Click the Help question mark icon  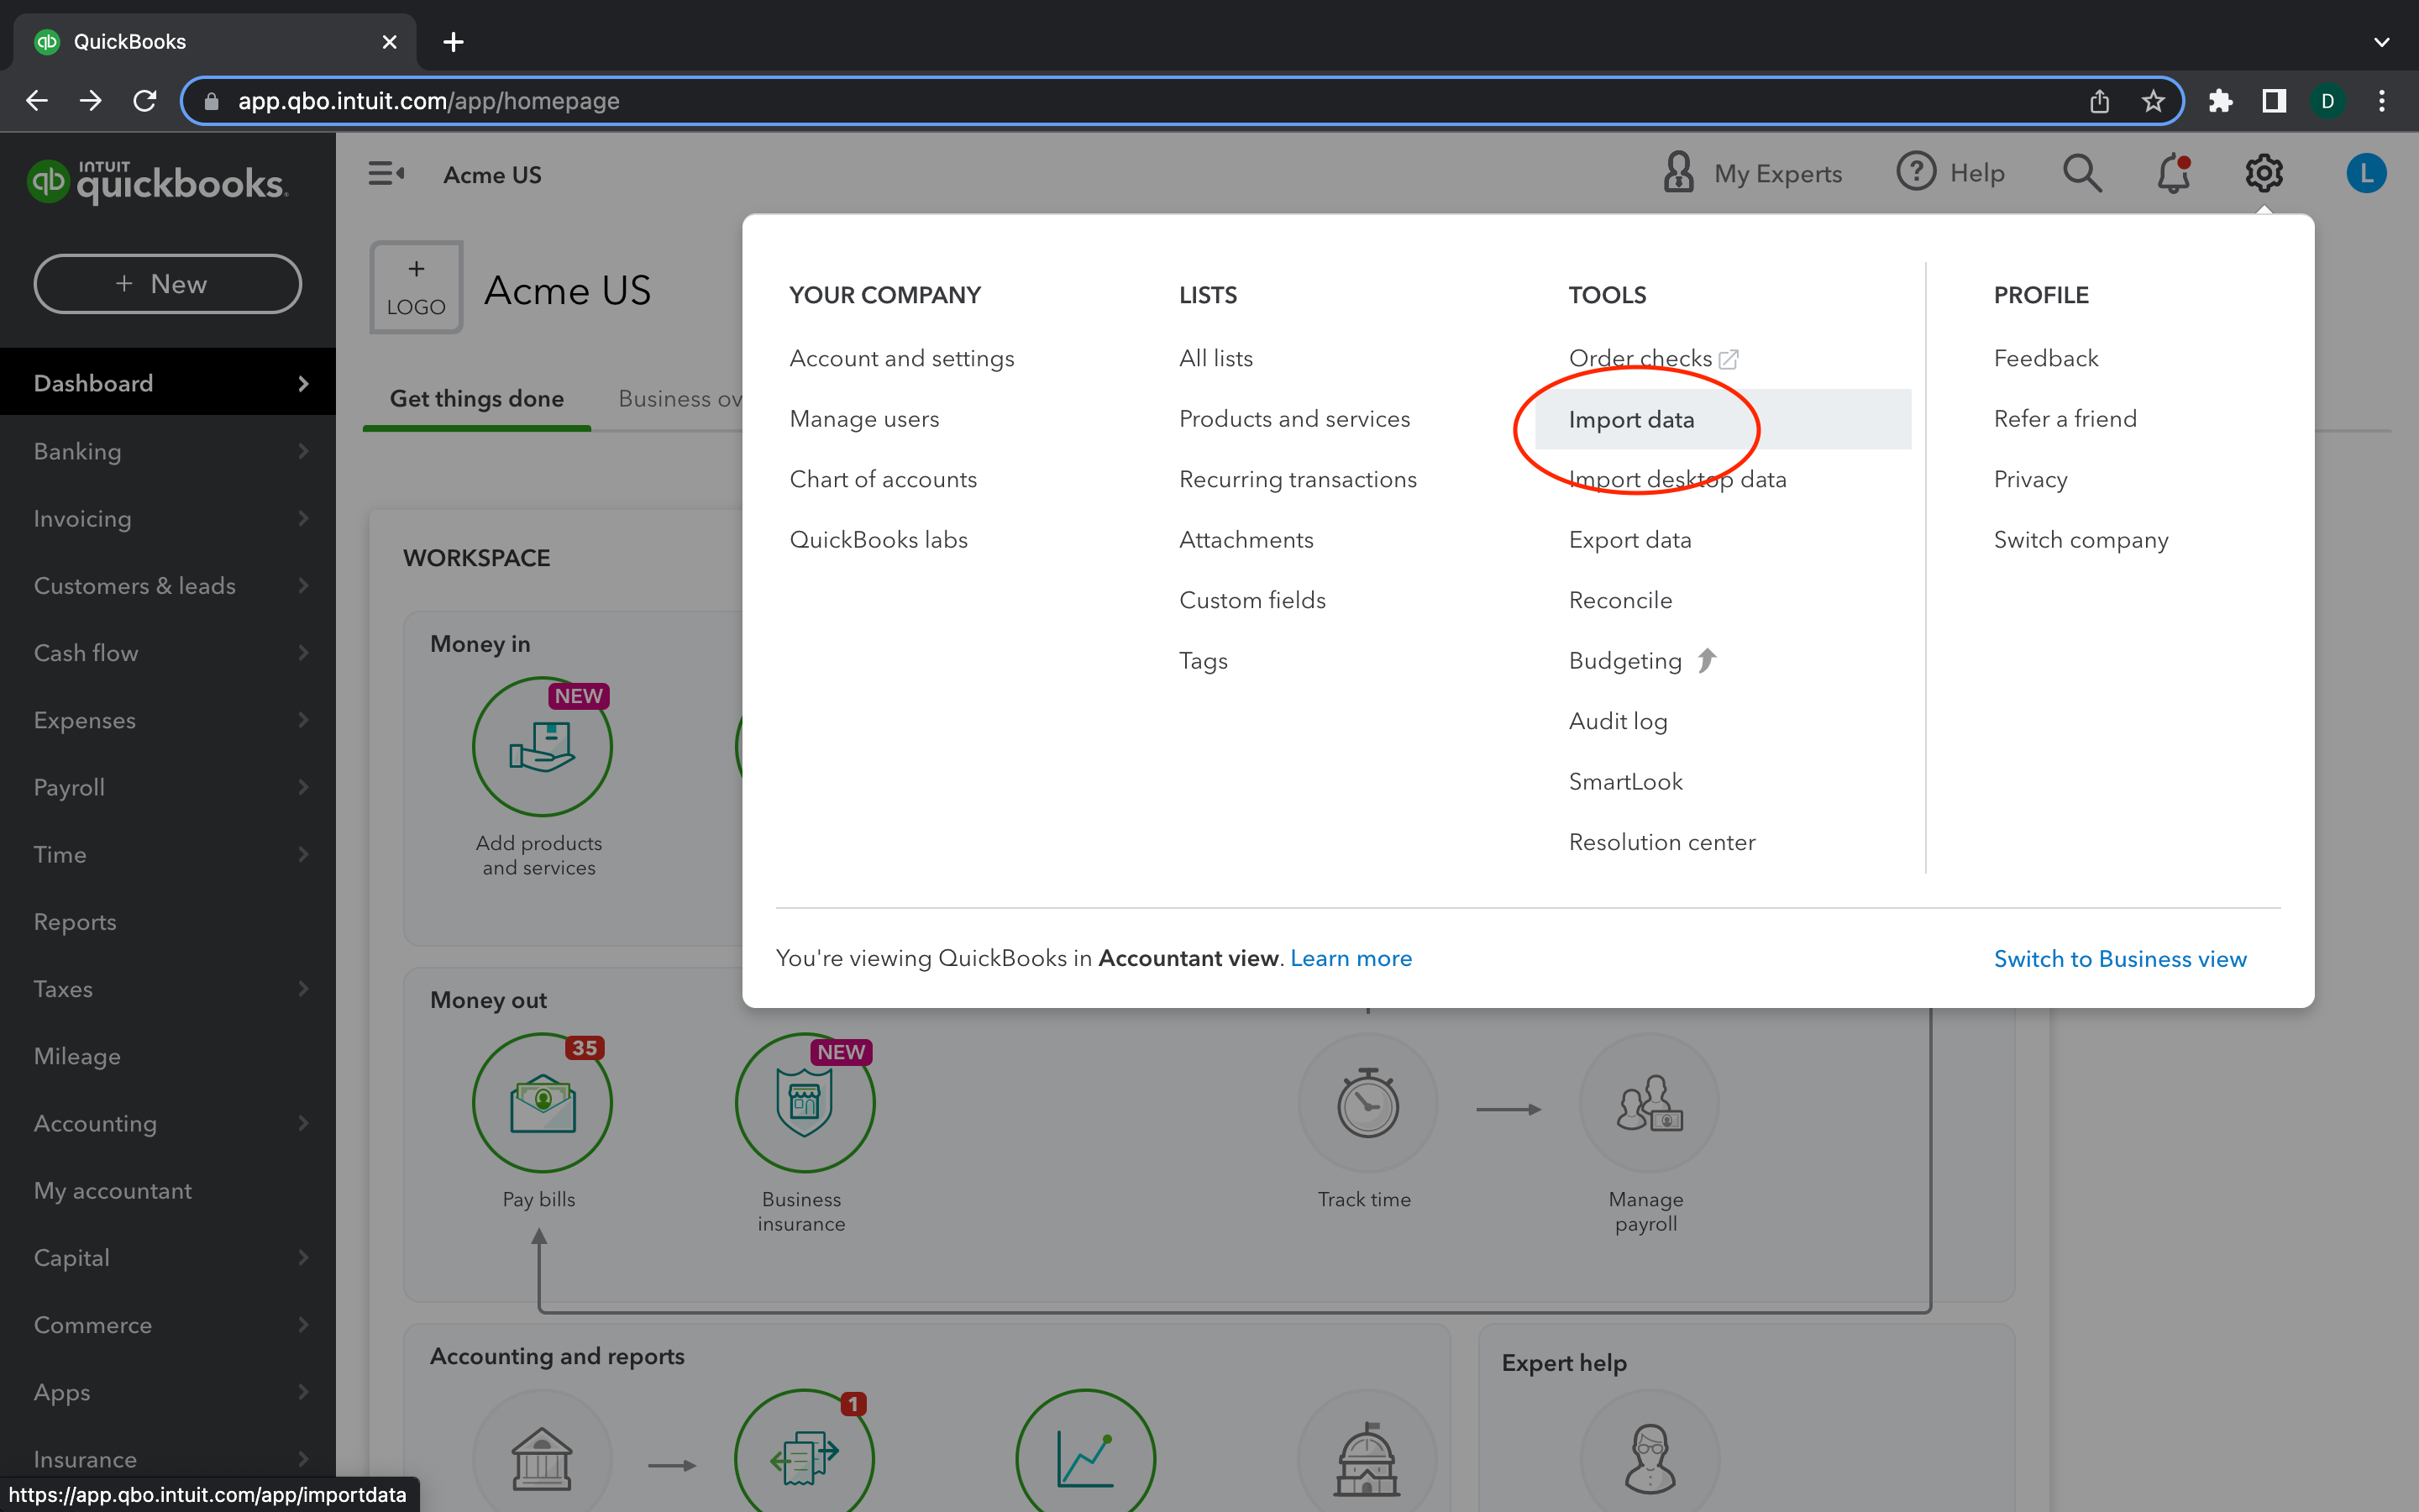click(1916, 172)
